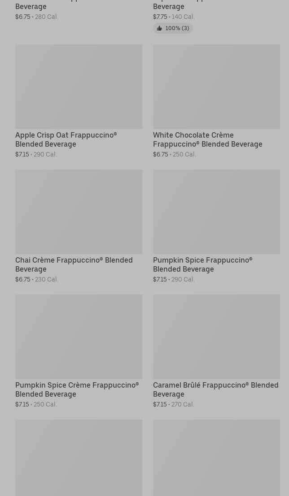Open the Pumpkin Spice Crème Frappuccino image

pos(79,336)
